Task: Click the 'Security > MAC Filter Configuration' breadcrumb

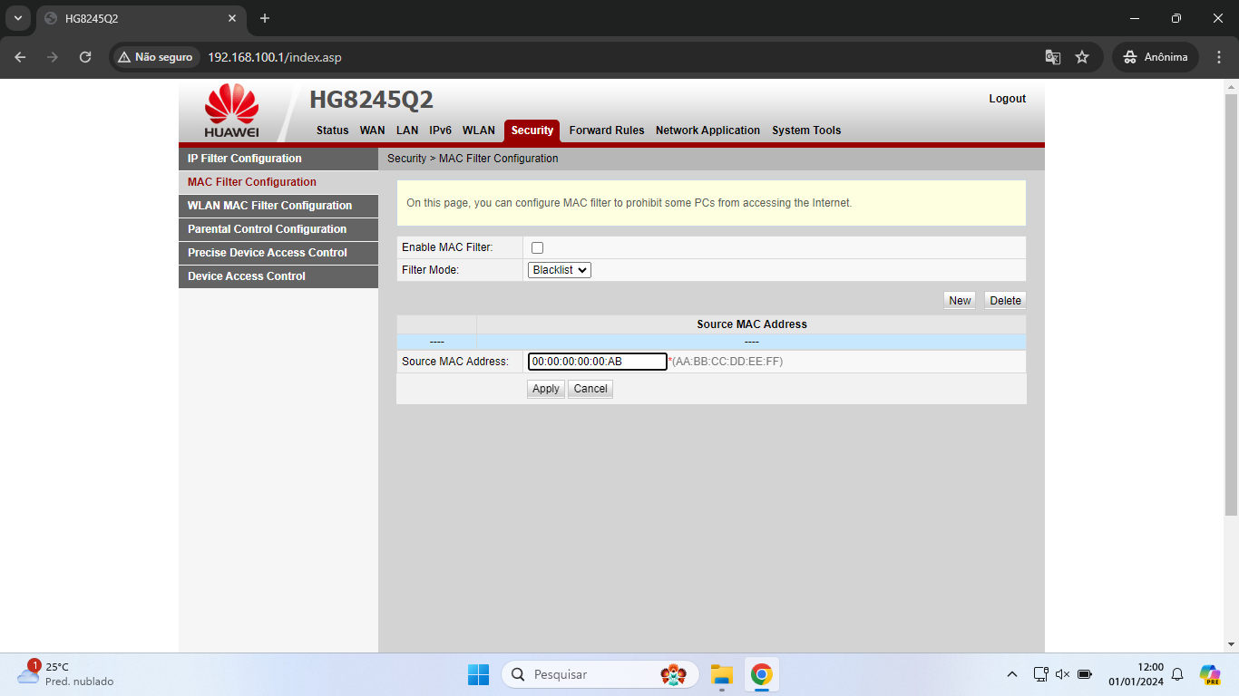Action: pyautogui.click(x=473, y=159)
